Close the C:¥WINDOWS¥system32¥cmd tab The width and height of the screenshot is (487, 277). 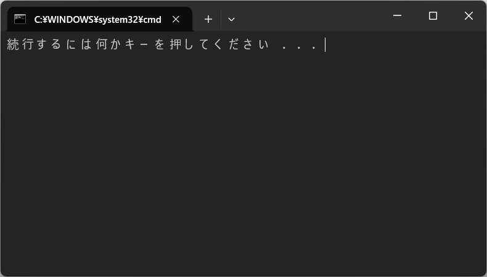point(176,19)
